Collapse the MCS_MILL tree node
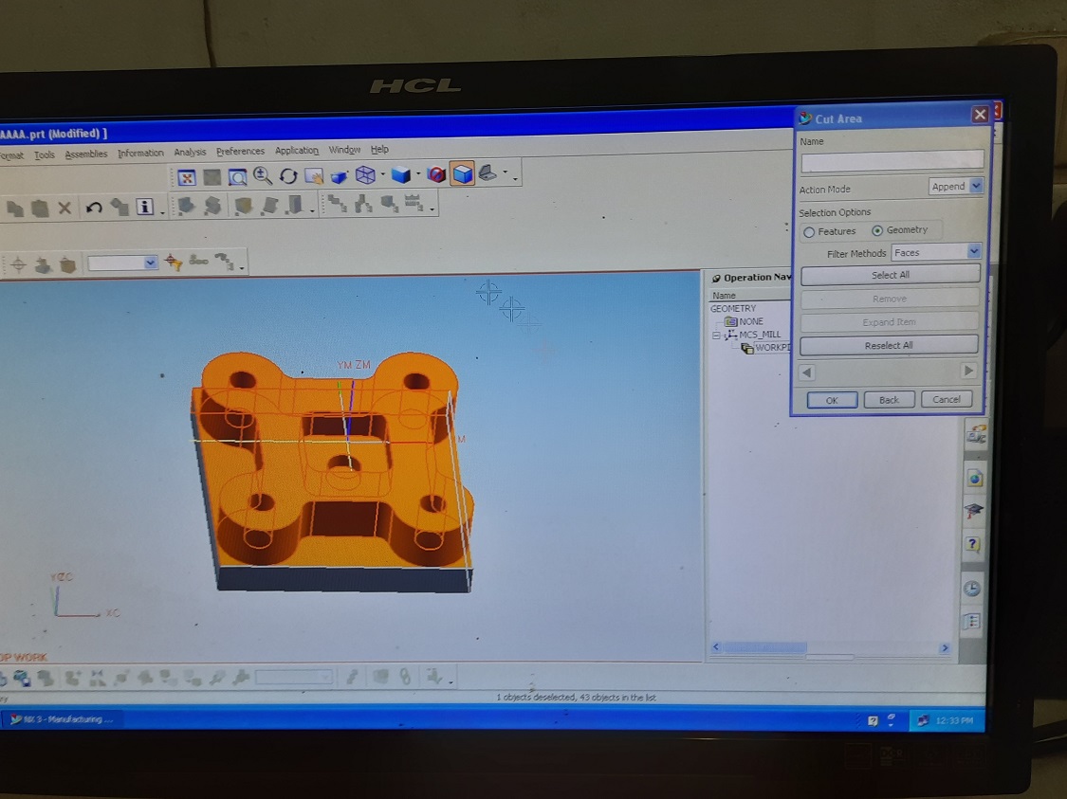 point(716,336)
